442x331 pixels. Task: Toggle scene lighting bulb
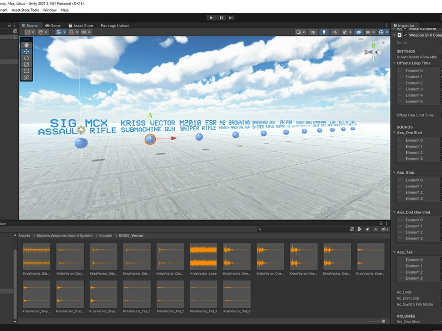point(324,32)
